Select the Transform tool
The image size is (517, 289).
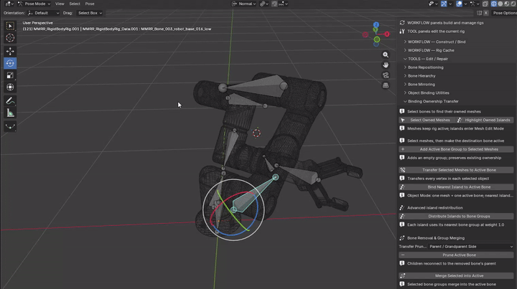click(10, 87)
